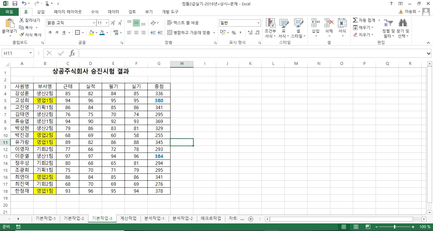Toggle Merge and Center (병합하고 가운데 맞춤)

189,33
